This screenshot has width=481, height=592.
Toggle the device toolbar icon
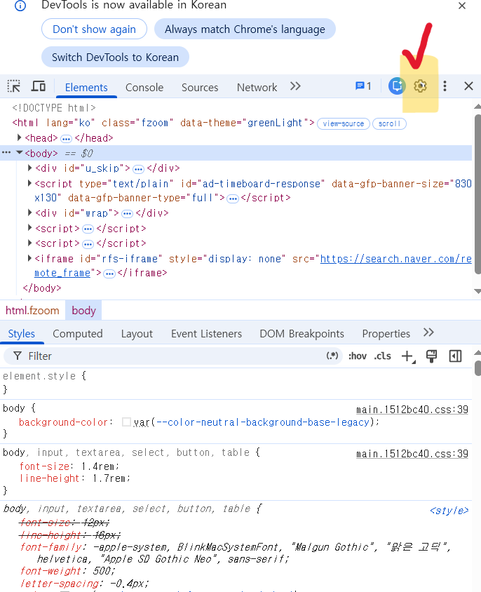pyautogui.click(x=38, y=86)
